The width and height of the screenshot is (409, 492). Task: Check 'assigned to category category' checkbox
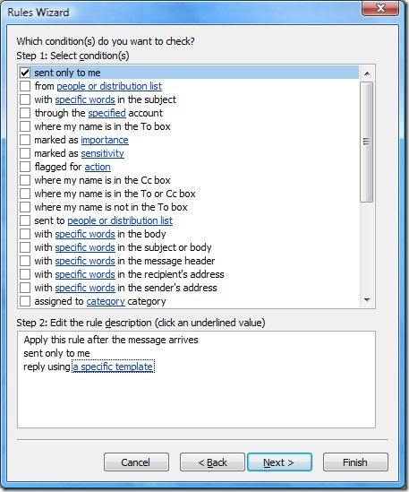point(25,301)
